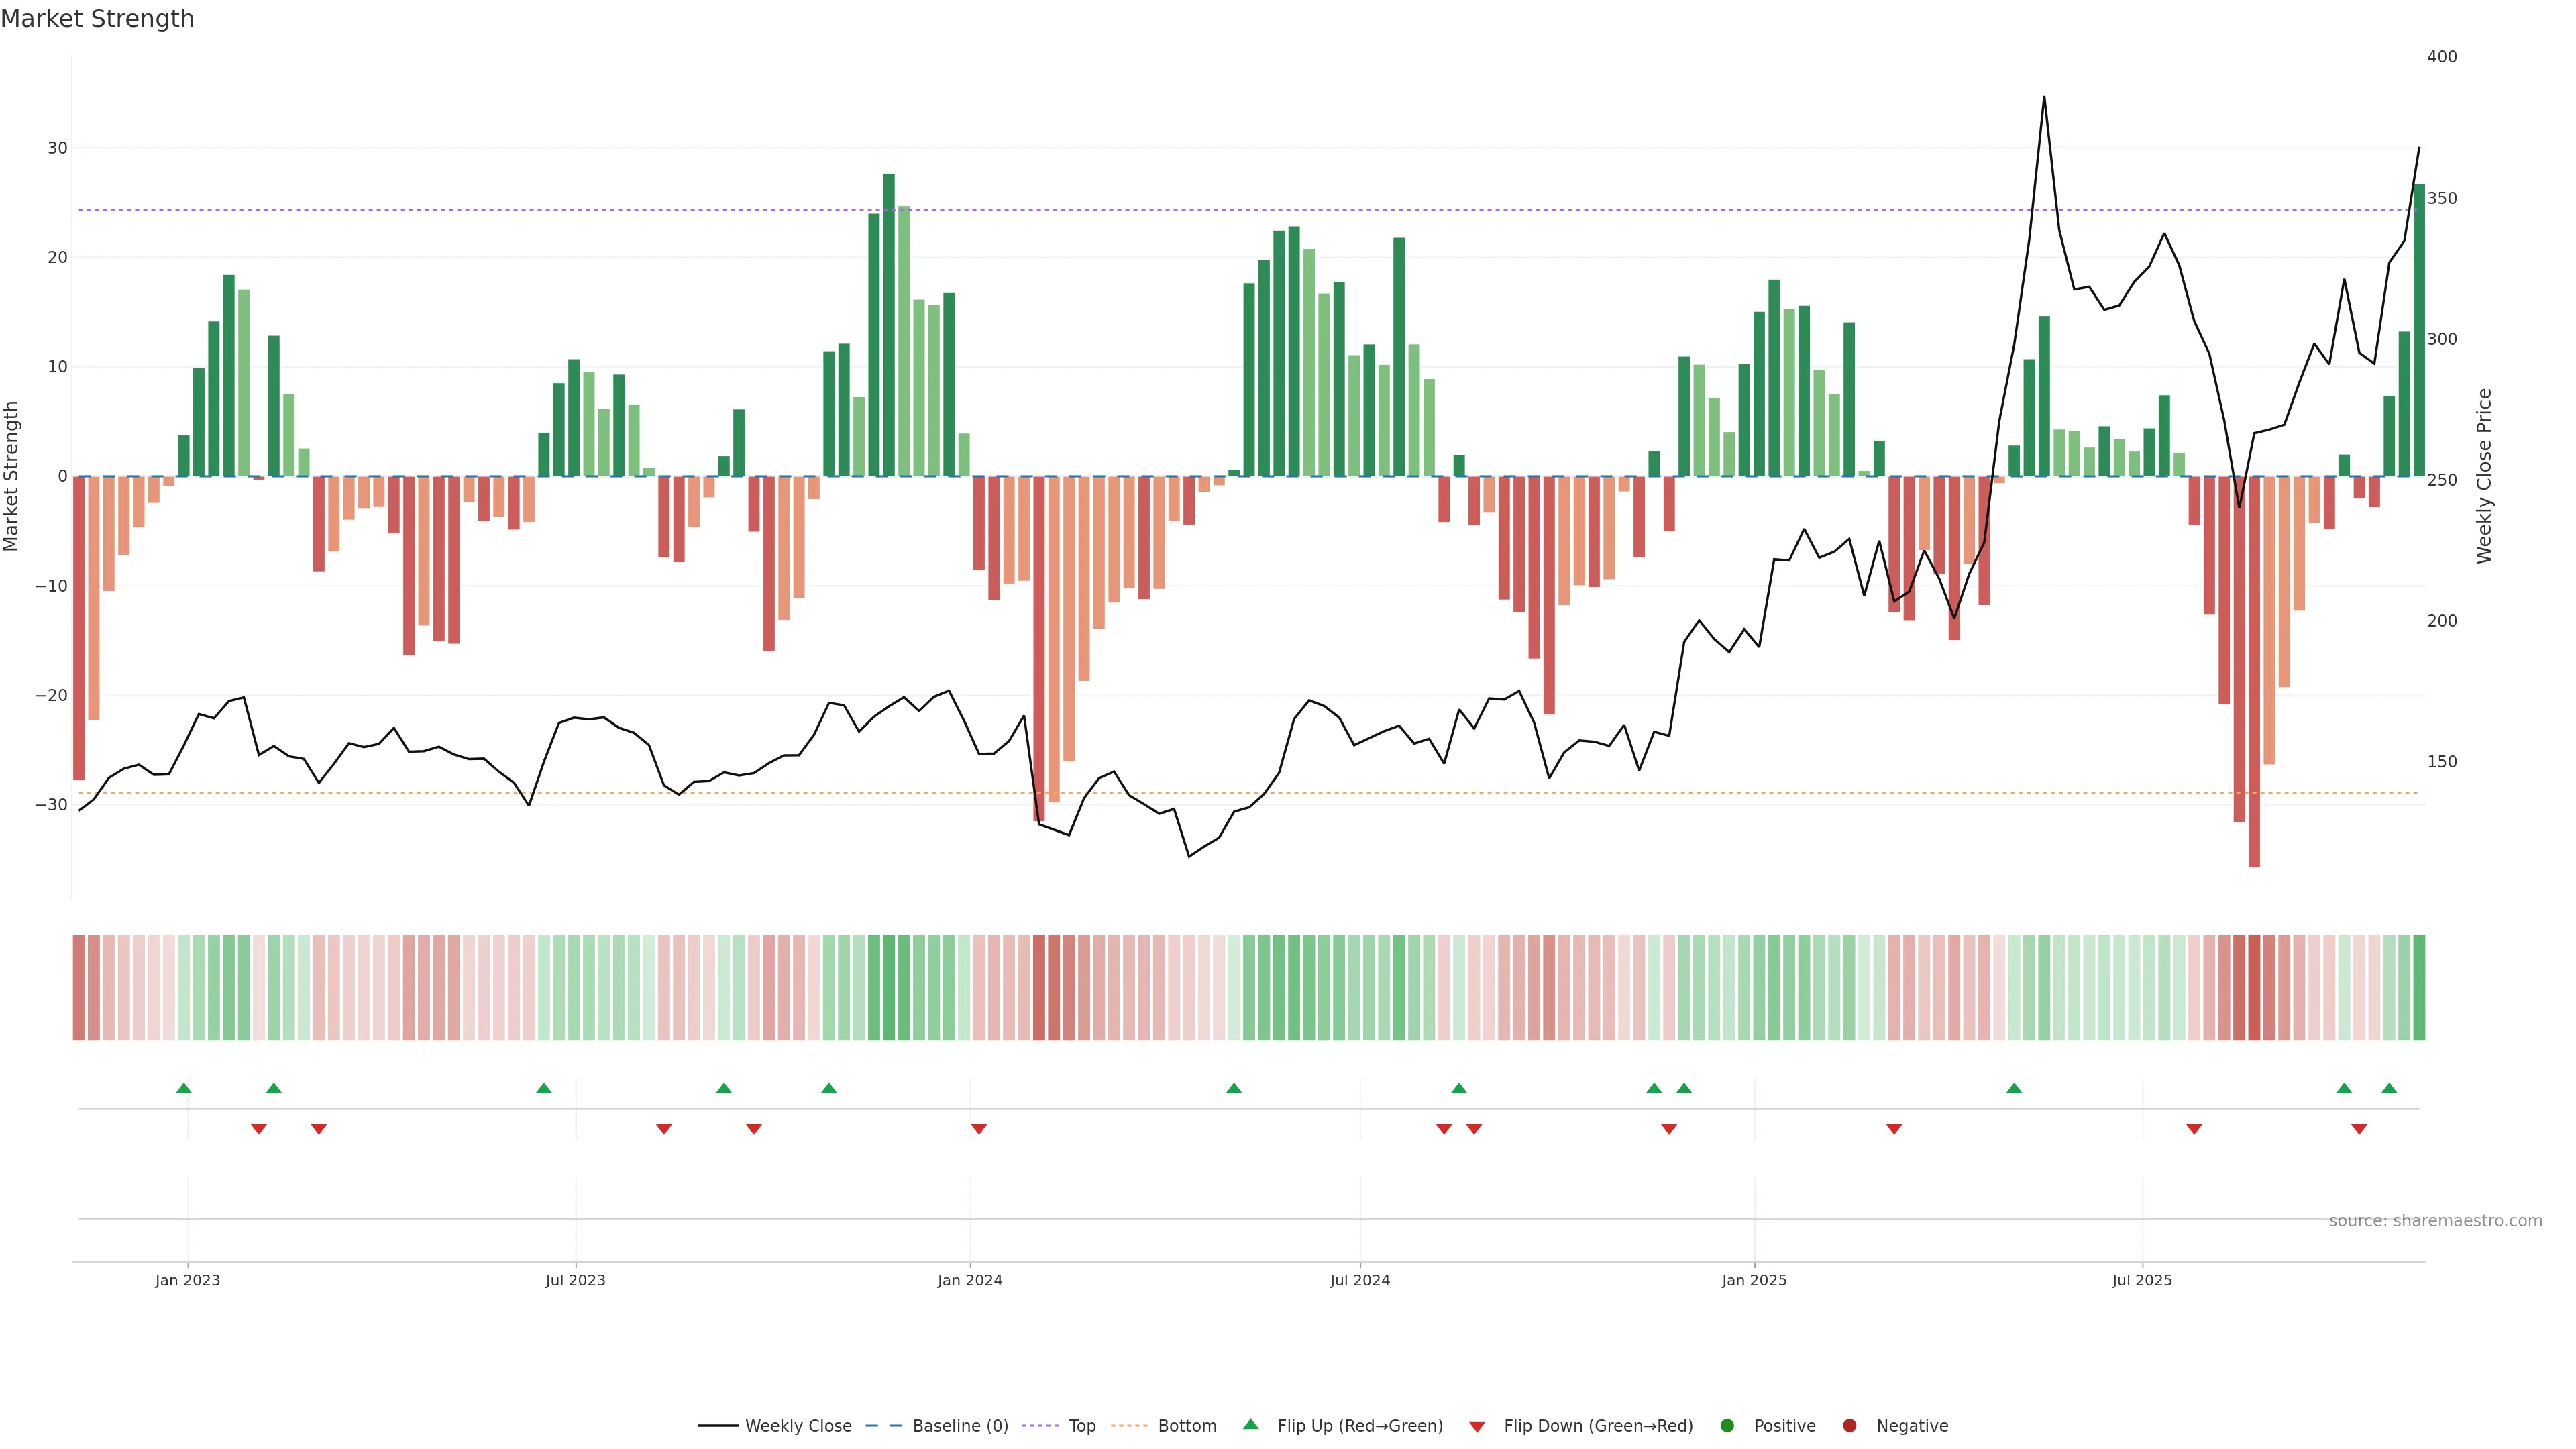Click the last red flip-down triangle marker
Screen dimensions: 2576x1449
coord(2359,1129)
